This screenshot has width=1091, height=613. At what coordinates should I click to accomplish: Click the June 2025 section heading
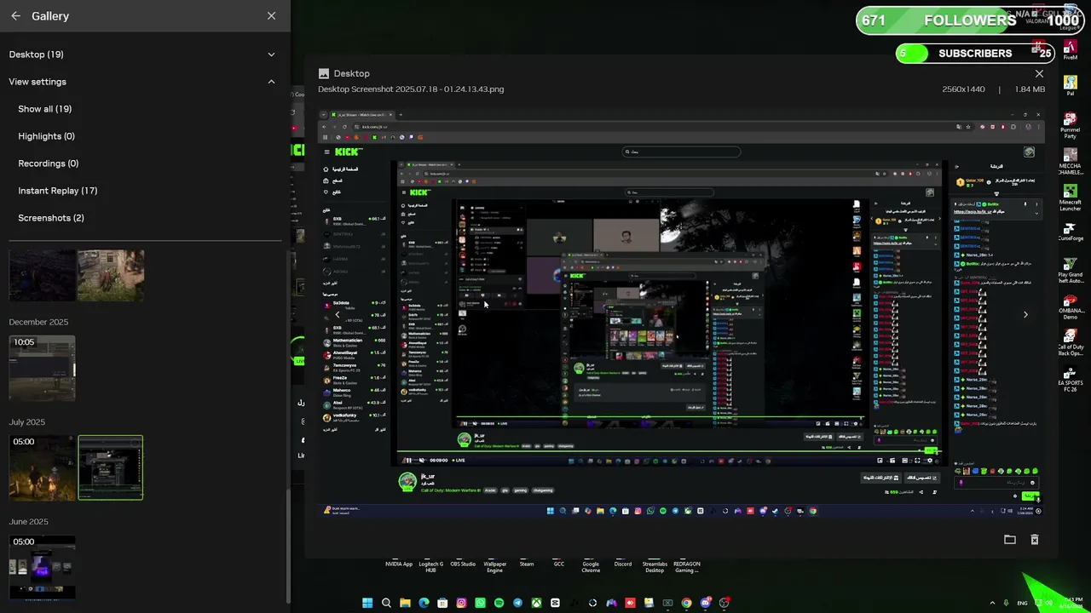pyautogui.click(x=29, y=522)
